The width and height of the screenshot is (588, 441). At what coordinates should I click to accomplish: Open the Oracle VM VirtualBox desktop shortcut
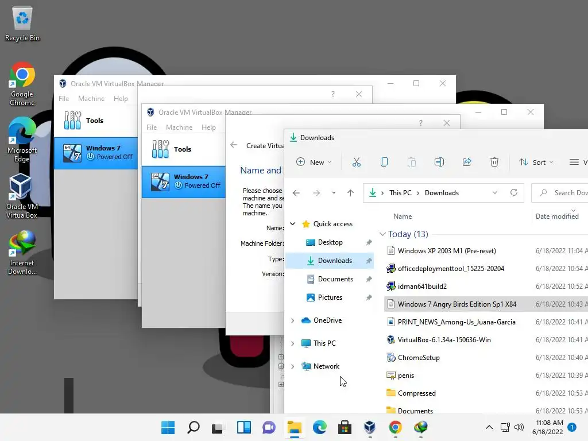pos(22,196)
